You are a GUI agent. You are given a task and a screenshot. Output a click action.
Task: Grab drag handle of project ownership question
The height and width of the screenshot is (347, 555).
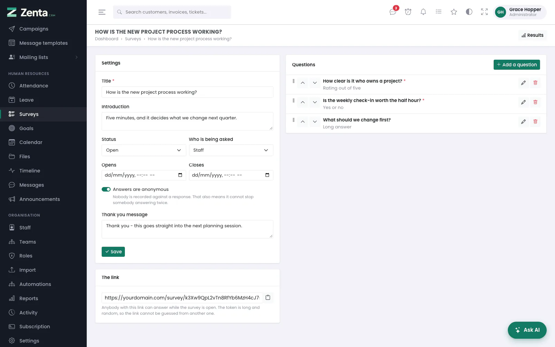tap(293, 81)
